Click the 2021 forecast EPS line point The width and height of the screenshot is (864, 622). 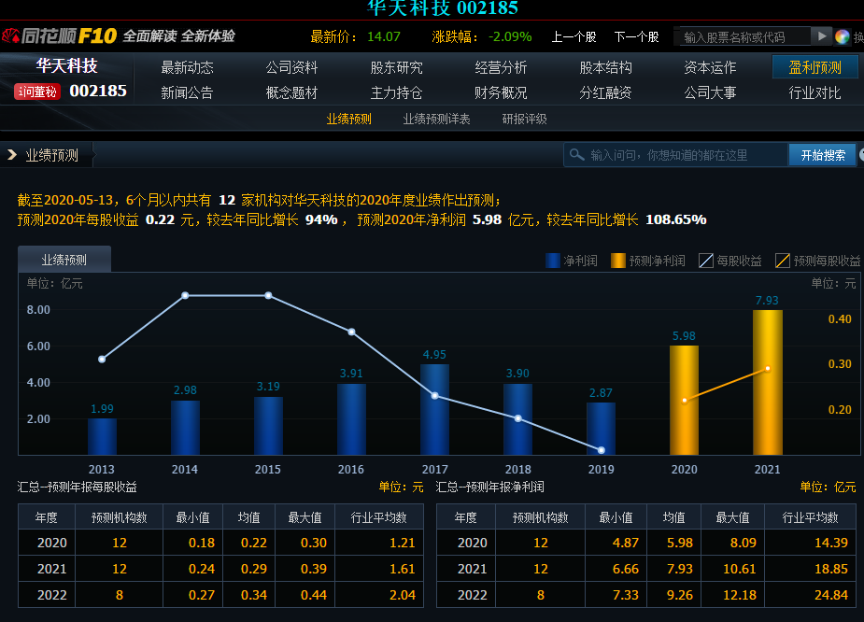pyautogui.click(x=768, y=369)
